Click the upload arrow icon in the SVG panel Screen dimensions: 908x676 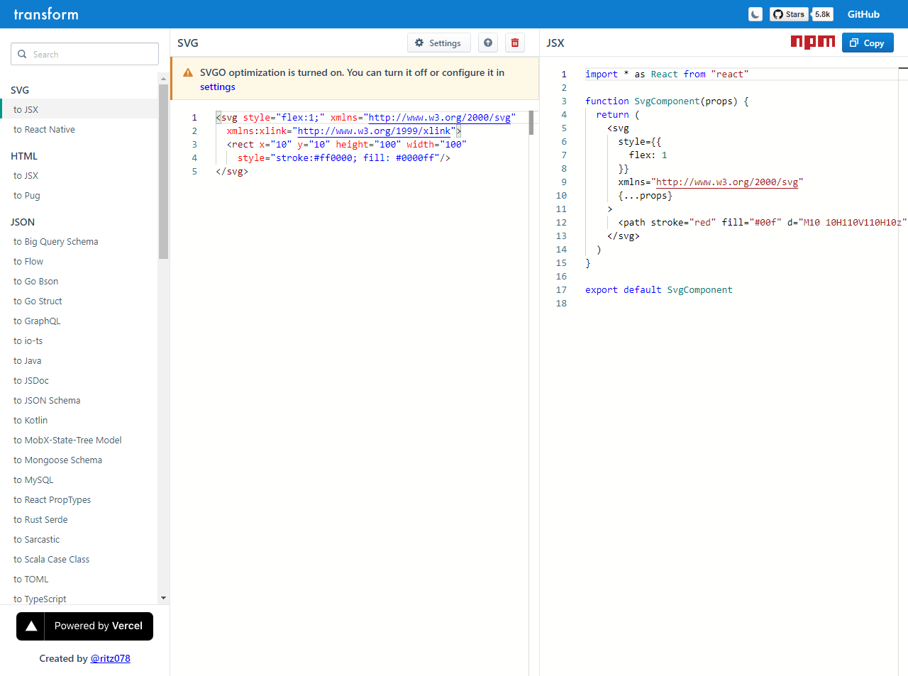(x=488, y=43)
